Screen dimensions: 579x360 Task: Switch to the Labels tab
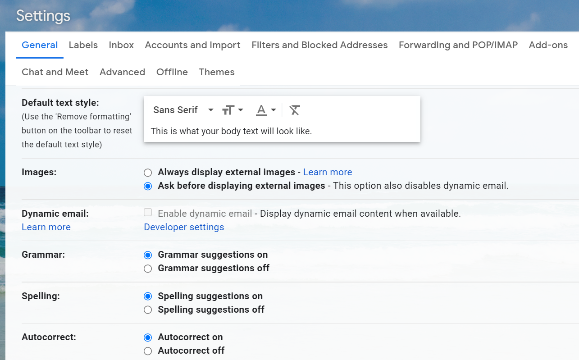pyautogui.click(x=83, y=45)
